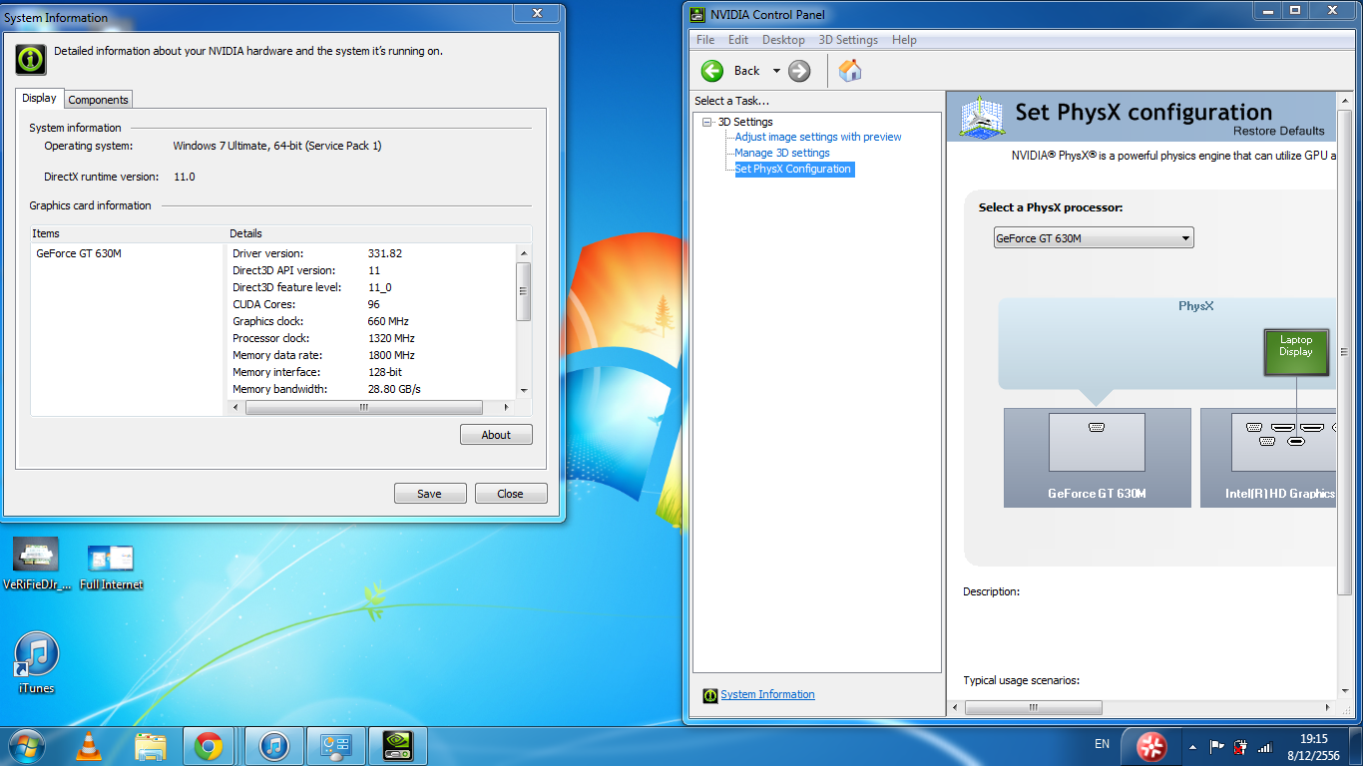Image resolution: width=1363 pixels, height=766 pixels.
Task: Go back using the green Back arrow
Action: pyautogui.click(x=712, y=71)
